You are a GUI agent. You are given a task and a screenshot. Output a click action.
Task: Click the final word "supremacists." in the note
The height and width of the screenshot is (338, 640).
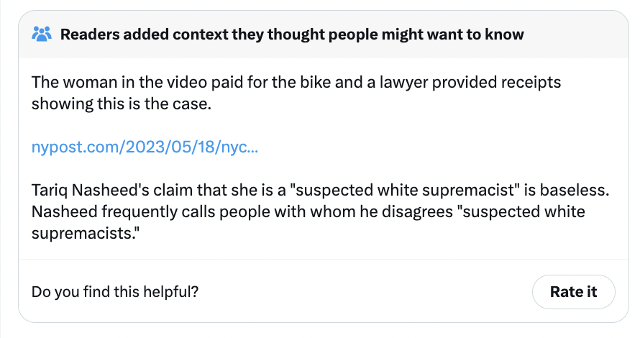(86, 234)
